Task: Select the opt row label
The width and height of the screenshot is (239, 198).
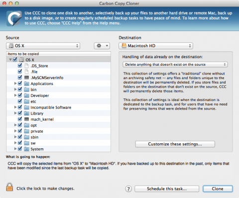Action: point(33,125)
